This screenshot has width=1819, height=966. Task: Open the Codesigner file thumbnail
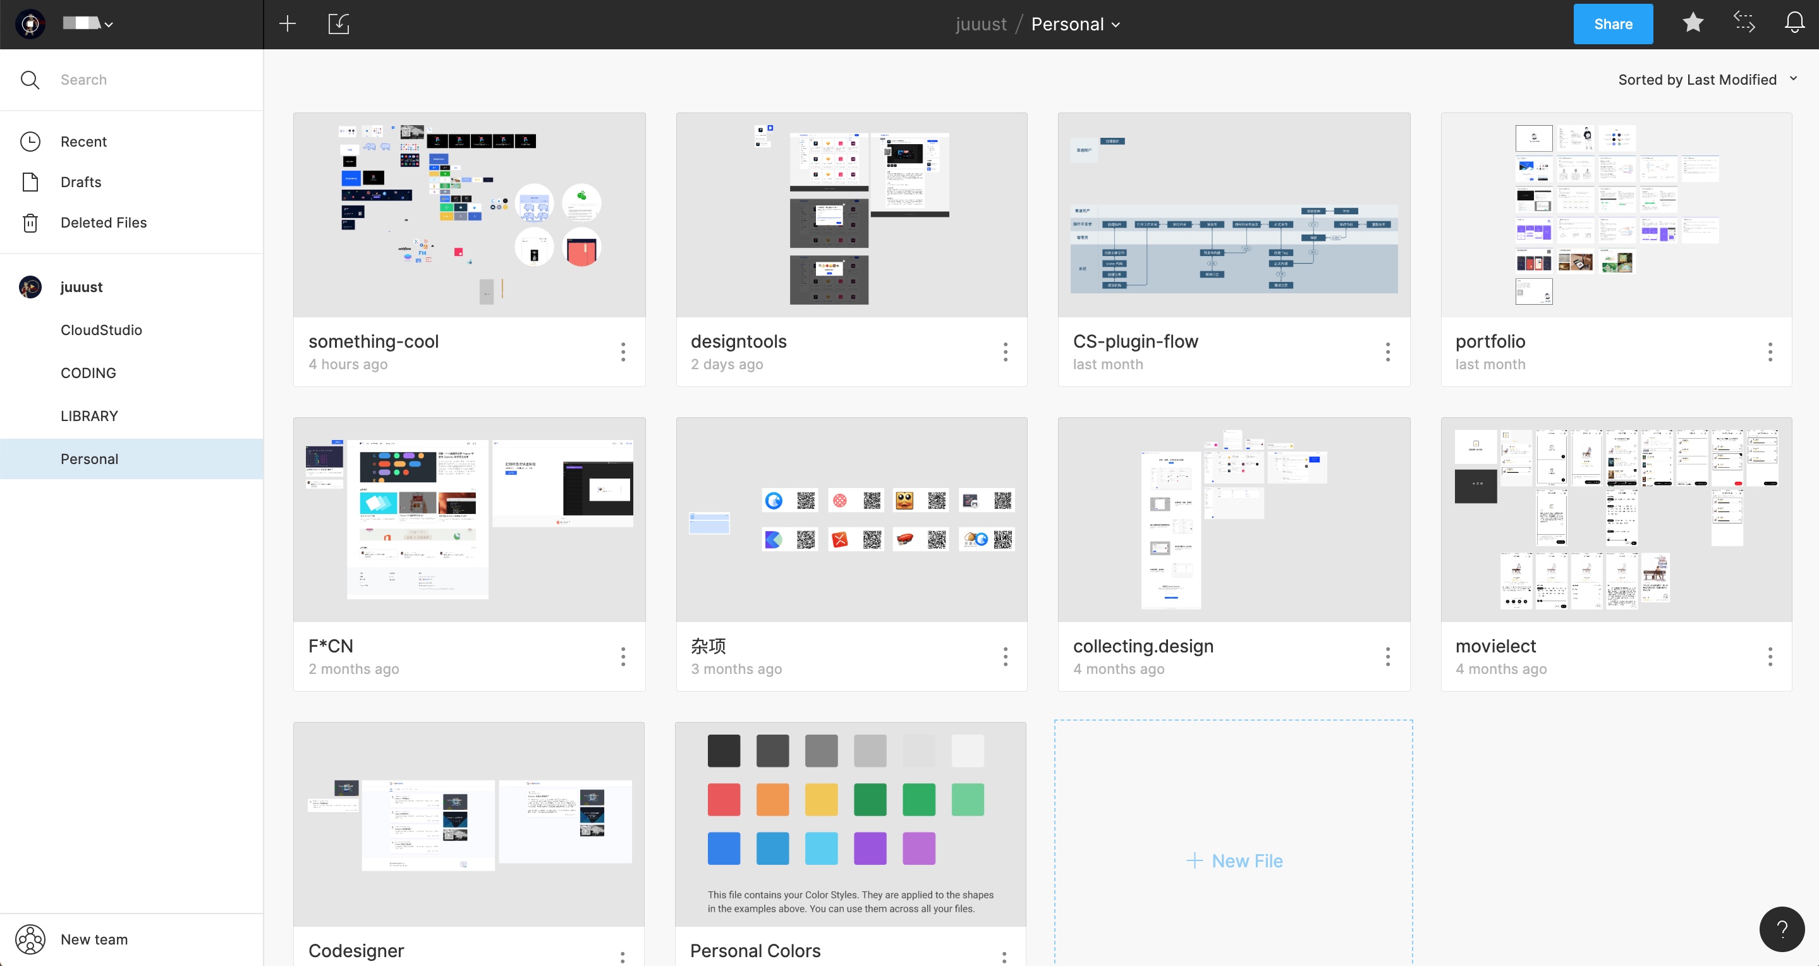469,825
